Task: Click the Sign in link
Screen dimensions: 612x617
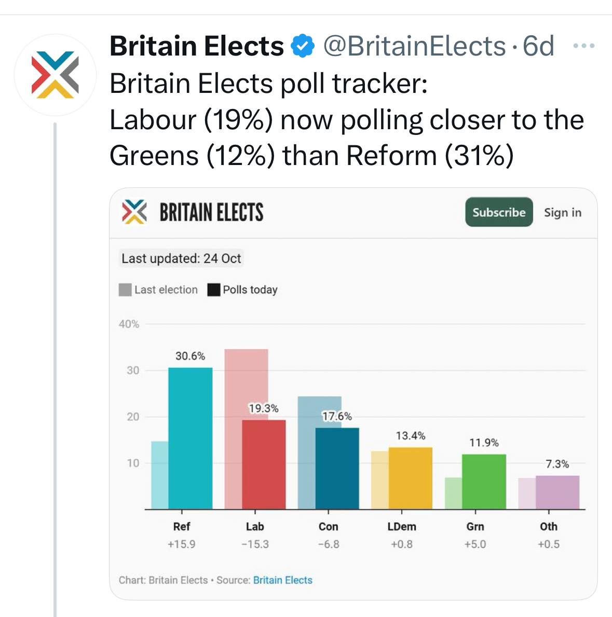Action: coord(563,212)
